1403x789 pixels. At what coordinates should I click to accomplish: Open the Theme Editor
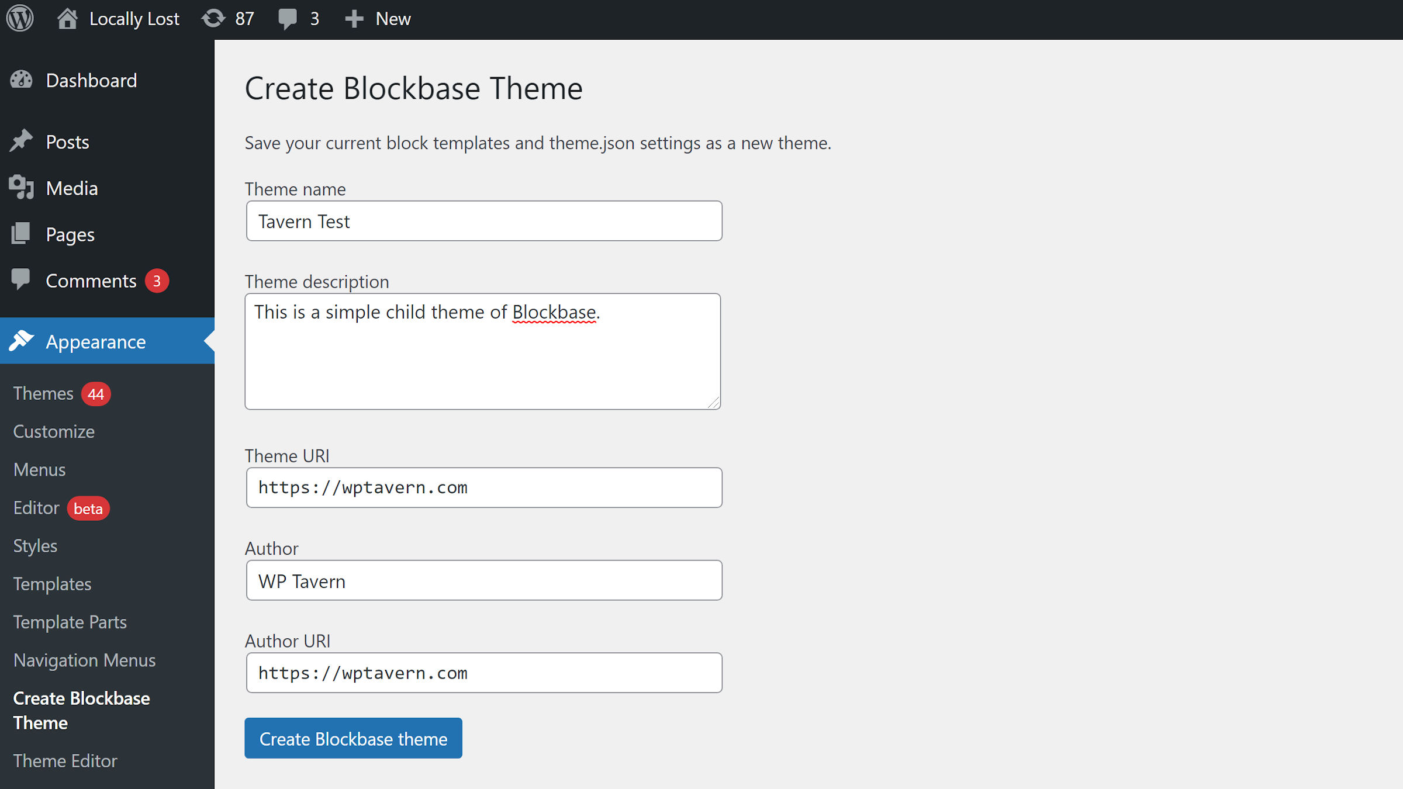click(x=65, y=760)
